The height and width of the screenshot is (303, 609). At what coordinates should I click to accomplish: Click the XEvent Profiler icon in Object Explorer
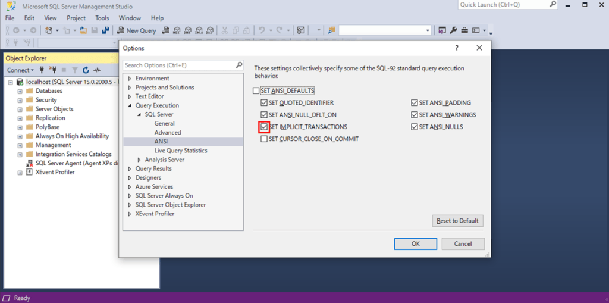point(29,172)
